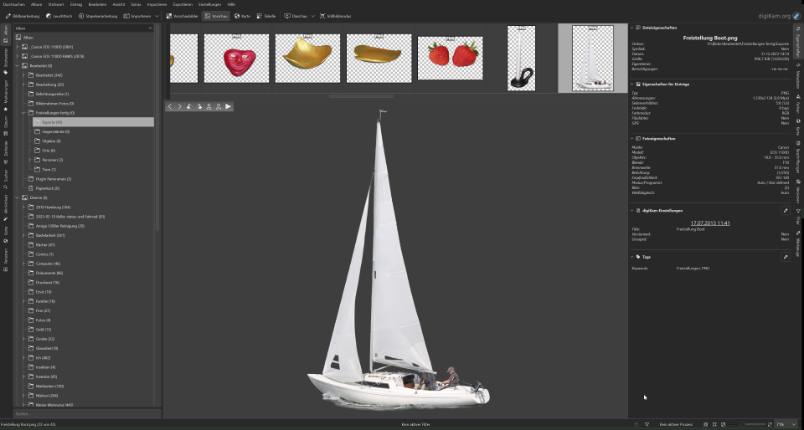Select the strawberries thumbnail
This screenshot has width=804, height=430.
[x=450, y=57]
